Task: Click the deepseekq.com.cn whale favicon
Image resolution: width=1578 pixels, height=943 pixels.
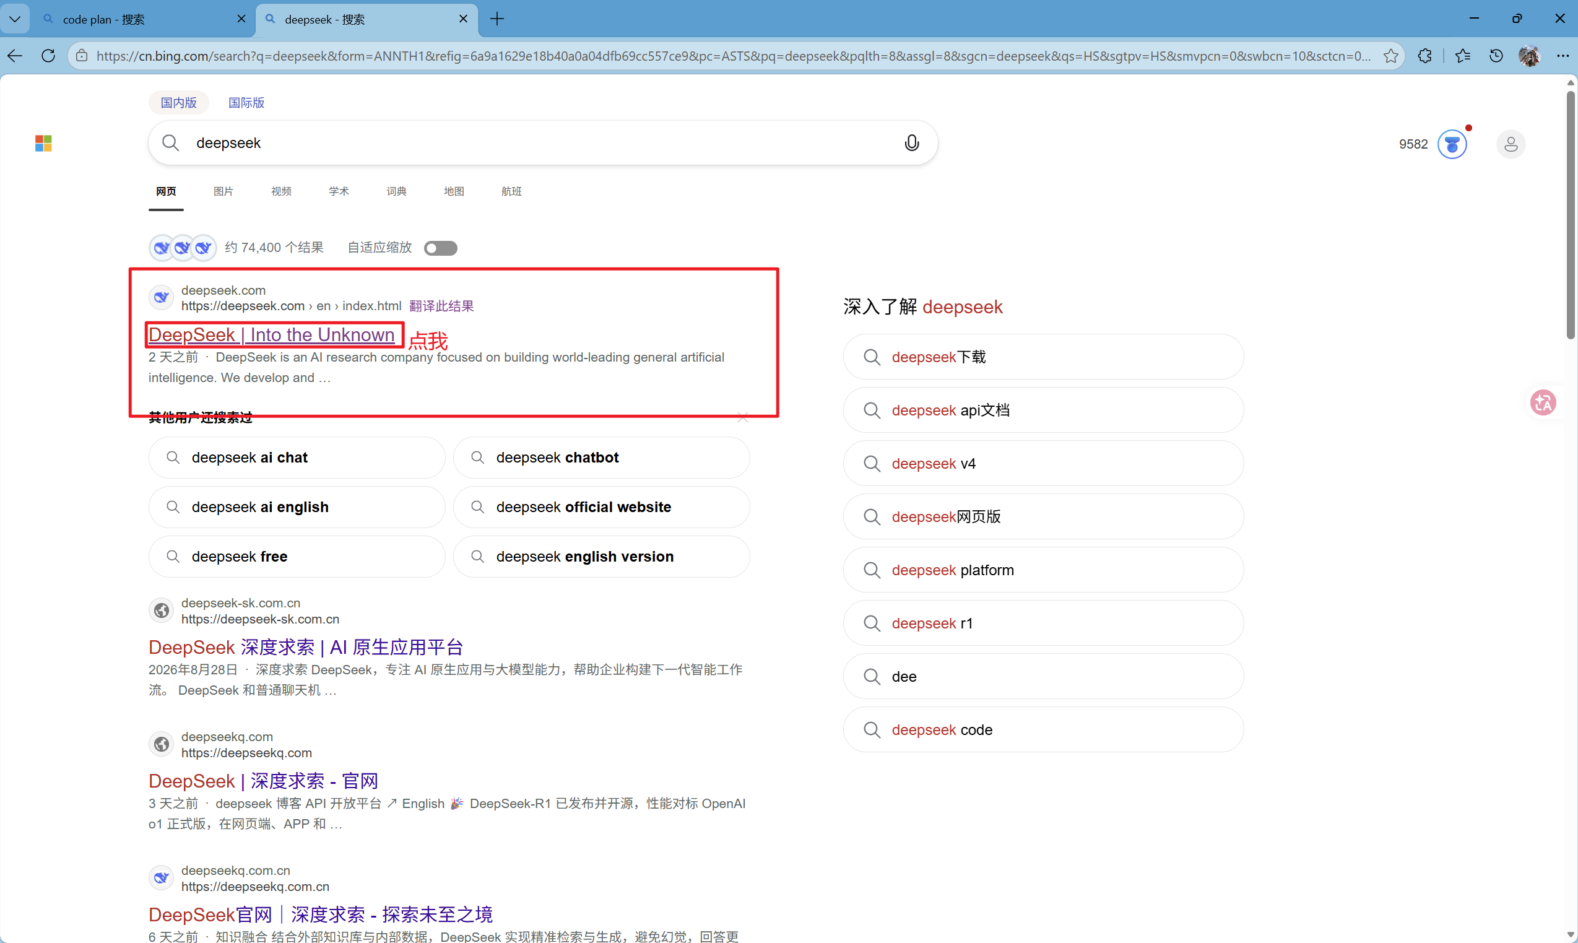Action: coord(162,877)
